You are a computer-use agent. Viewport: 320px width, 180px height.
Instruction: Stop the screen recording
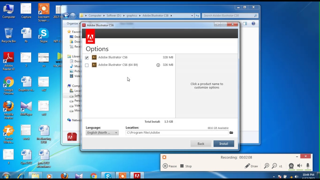[x=186, y=166]
